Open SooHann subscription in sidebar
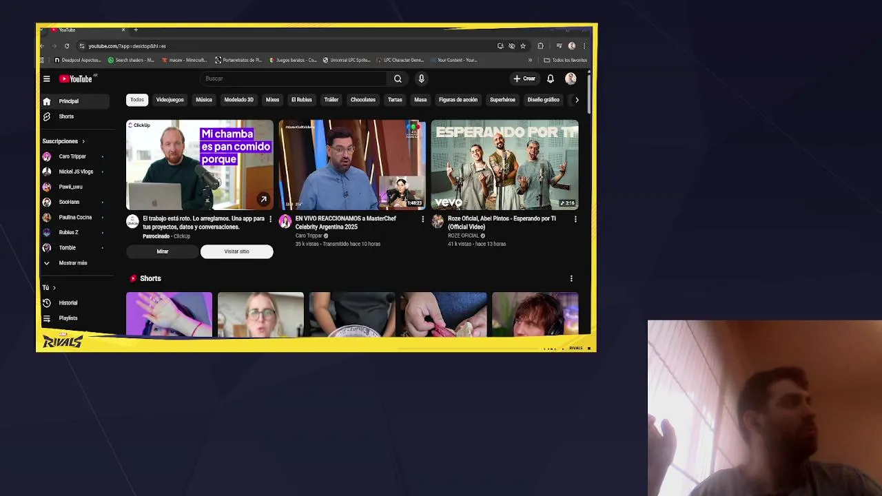The image size is (882, 496). click(75, 202)
